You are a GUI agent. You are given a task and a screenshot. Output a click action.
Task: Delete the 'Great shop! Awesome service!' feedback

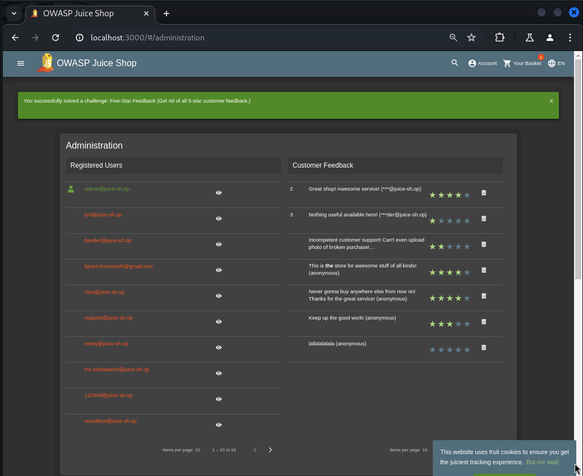pos(484,193)
